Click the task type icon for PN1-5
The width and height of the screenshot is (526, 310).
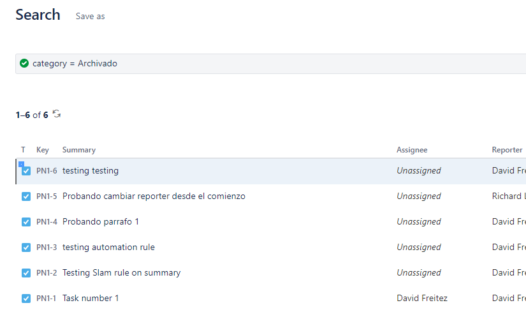pyautogui.click(x=26, y=196)
